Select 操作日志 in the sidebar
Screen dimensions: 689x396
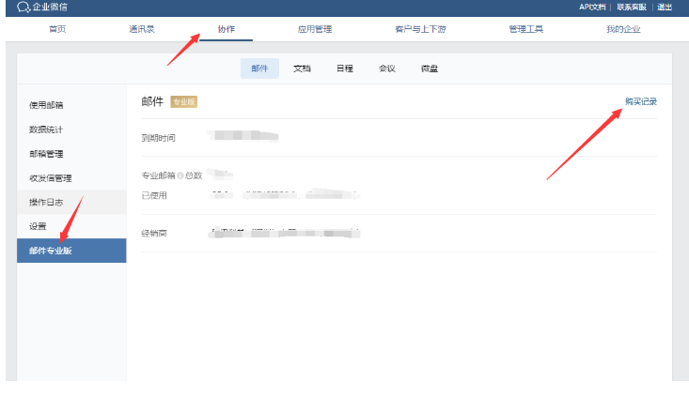click(x=46, y=203)
